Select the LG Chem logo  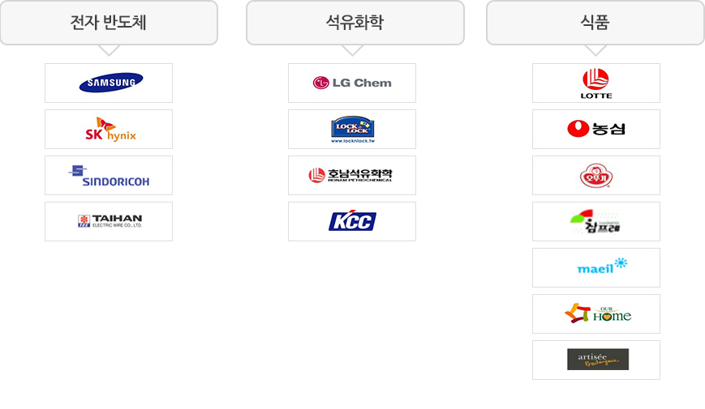(x=352, y=83)
